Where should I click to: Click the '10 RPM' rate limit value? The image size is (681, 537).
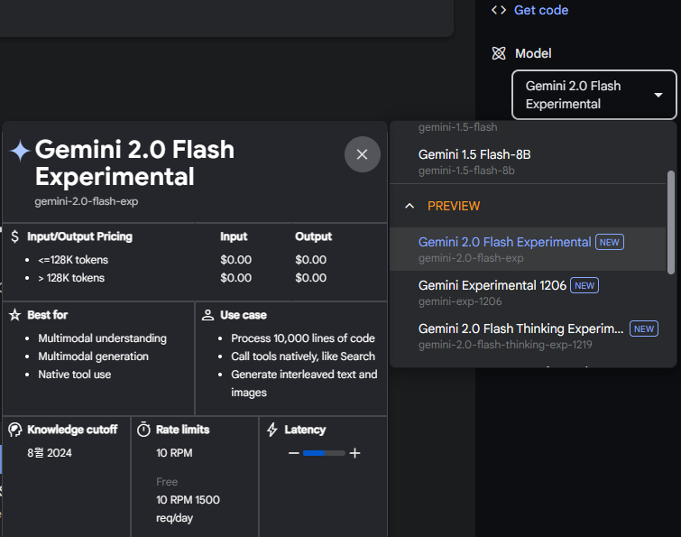click(x=174, y=453)
